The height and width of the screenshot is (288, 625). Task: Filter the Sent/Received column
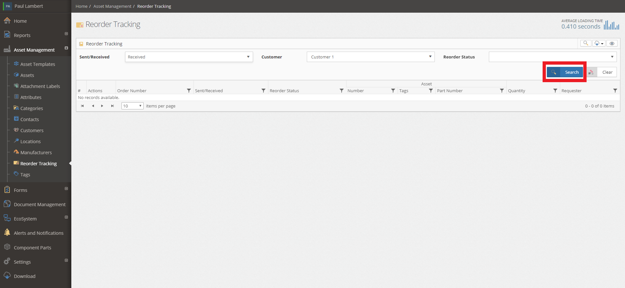pyautogui.click(x=263, y=91)
